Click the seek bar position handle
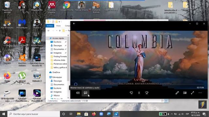 pos(75,84)
